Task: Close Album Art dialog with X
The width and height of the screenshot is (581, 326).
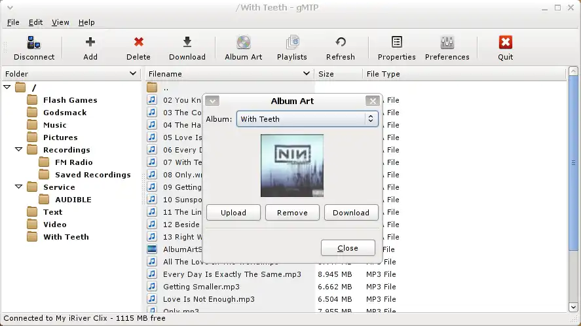Action: pyautogui.click(x=373, y=101)
